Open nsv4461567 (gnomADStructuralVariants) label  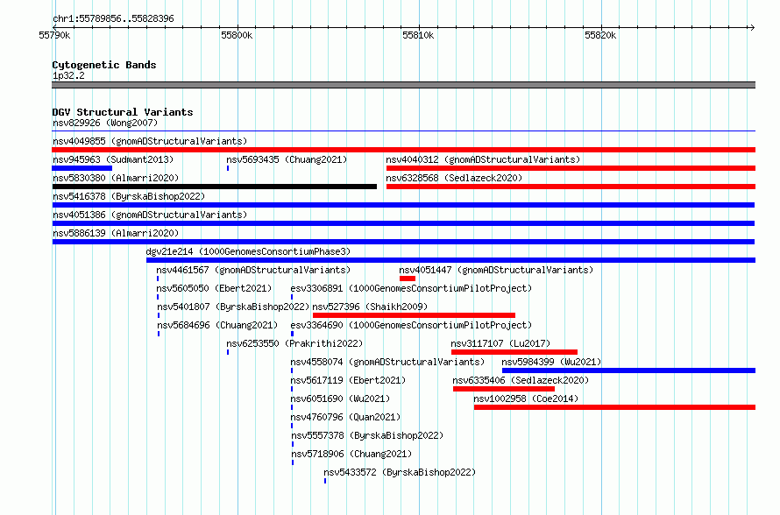(x=253, y=270)
